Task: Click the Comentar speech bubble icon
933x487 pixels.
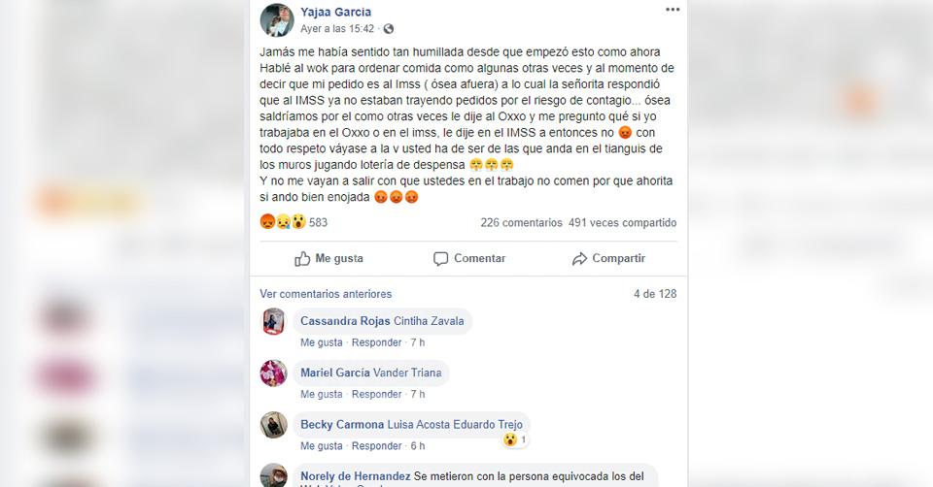Action: [440, 258]
